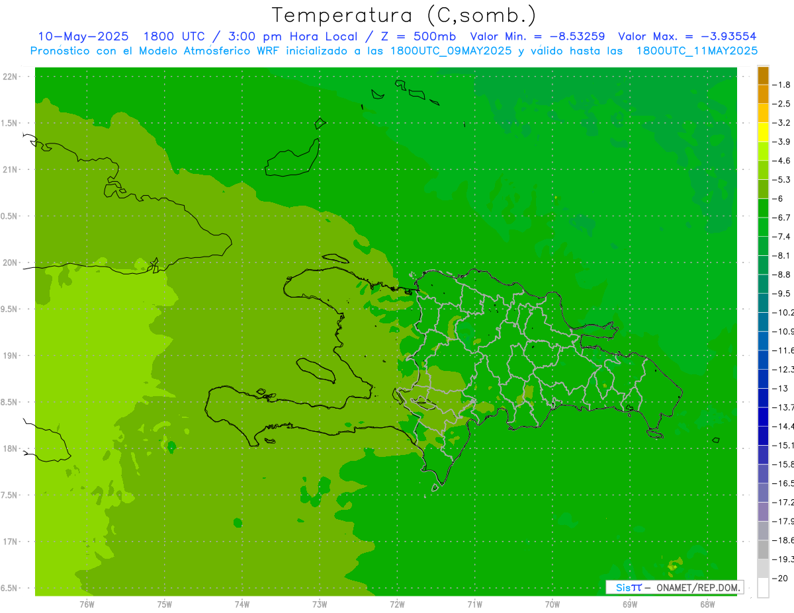The height and width of the screenshot is (613, 794).
Task: Pick the yellow swatch between -3.2 and -3.9
Action: coord(763,132)
